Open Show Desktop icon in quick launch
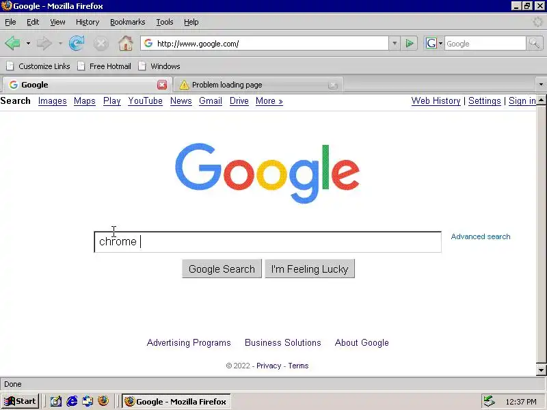Screen dimensions: 547x410 [56, 402]
